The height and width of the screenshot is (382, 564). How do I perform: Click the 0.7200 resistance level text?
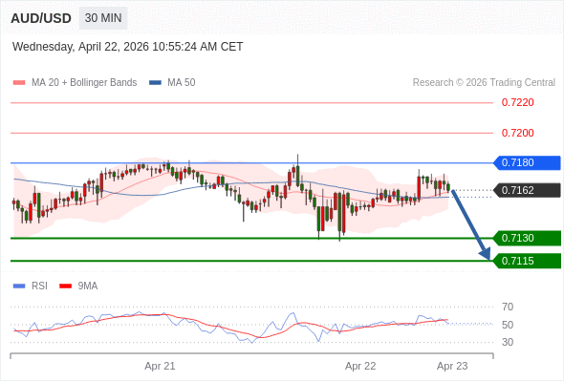[x=517, y=133]
